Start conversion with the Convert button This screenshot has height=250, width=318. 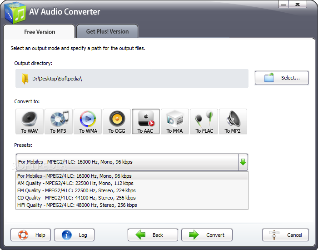click(x=207, y=235)
